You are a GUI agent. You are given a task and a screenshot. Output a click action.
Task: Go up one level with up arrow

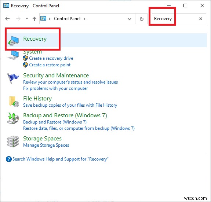coord(34,19)
